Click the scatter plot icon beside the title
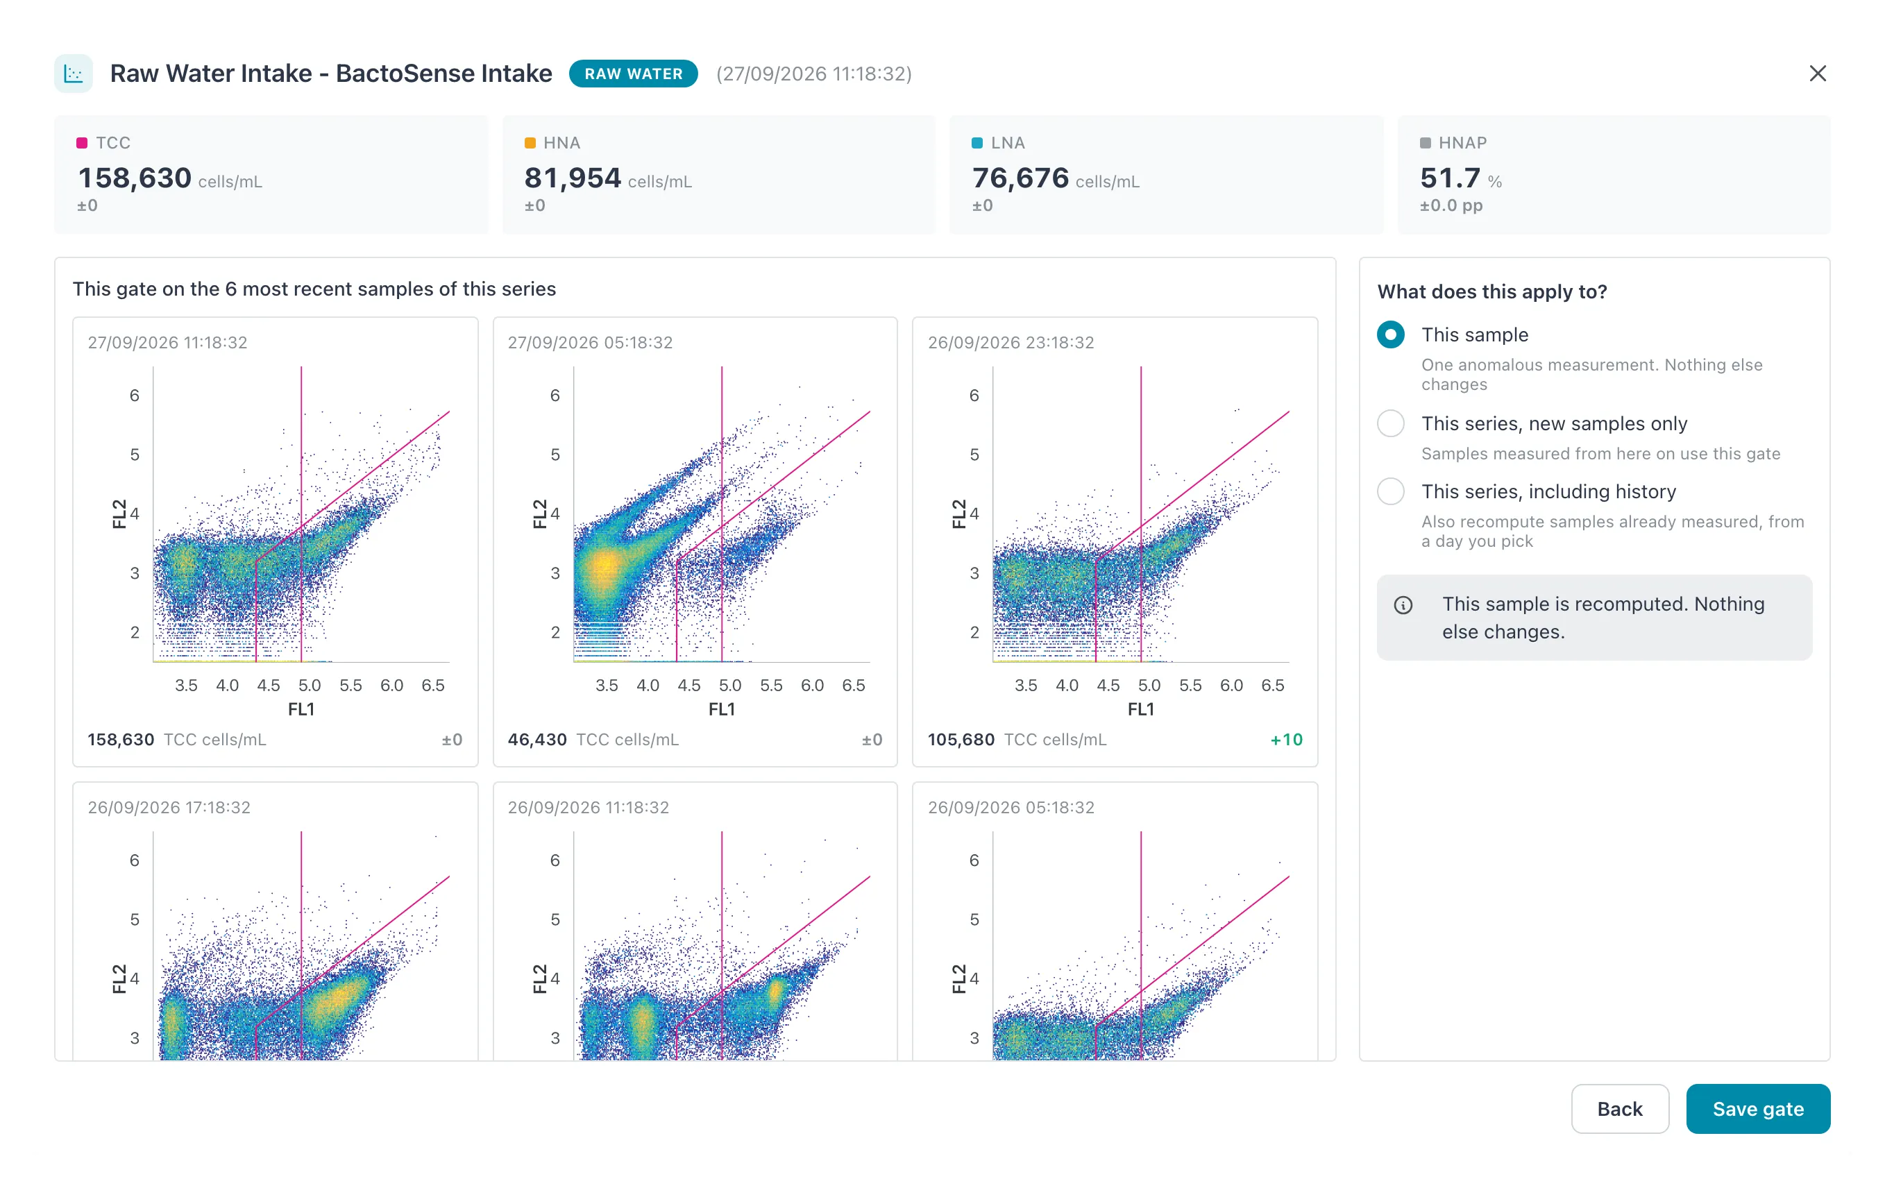The height and width of the screenshot is (1188, 1885). point(74,74)
